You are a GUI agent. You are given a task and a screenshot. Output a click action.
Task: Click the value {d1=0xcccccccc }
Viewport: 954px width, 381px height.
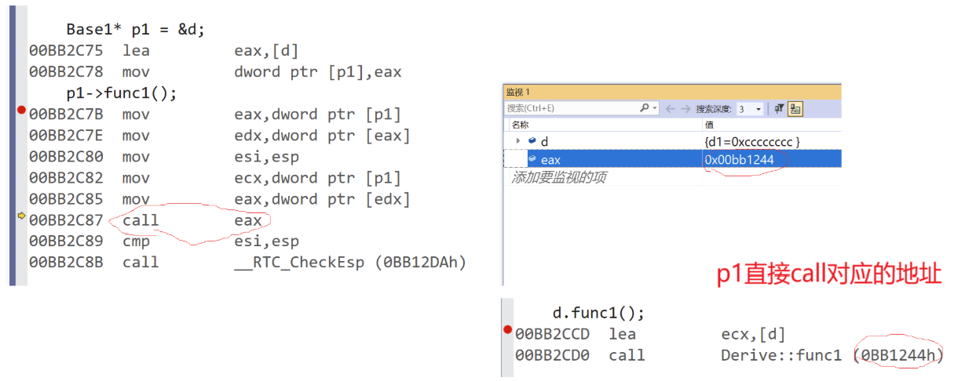coord(752,142)
